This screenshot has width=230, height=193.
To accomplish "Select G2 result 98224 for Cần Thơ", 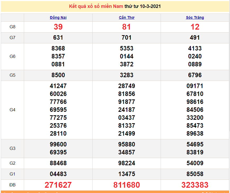I will tap(127, 163).
